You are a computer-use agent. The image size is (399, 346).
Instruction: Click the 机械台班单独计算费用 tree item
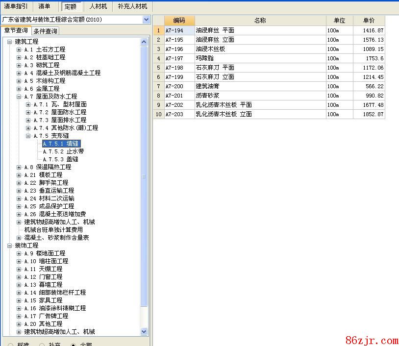(x=53, y=230)
